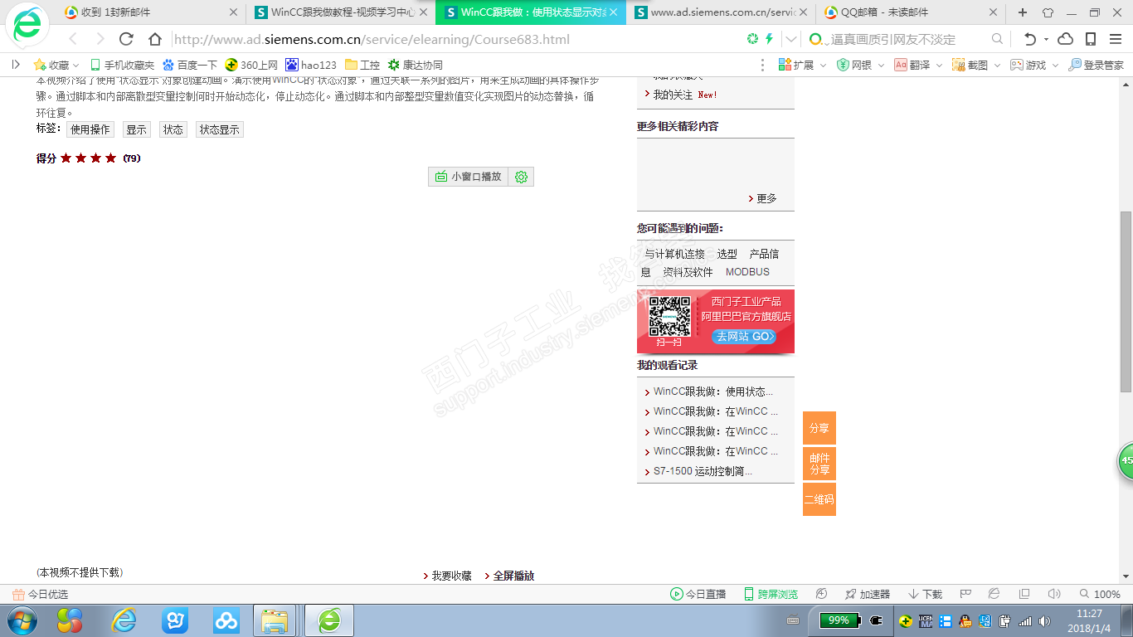This screenshot has width=1133, height=637.
Task: Click the green lightning speed mode icon
Action: coord(769,39)
